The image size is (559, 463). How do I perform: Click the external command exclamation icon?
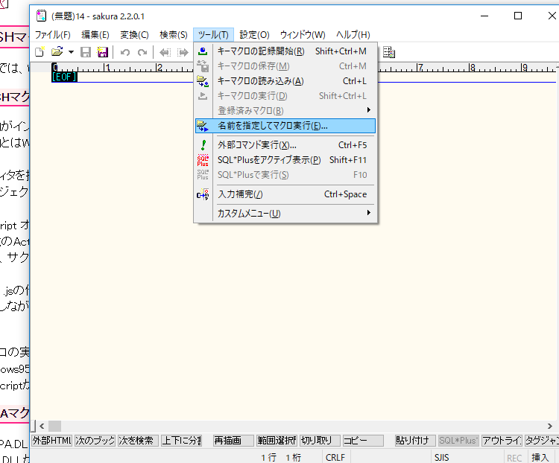[x=203, y=145]
